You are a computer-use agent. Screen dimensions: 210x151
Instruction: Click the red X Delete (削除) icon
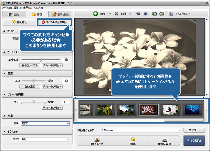(x=116, y=14)
